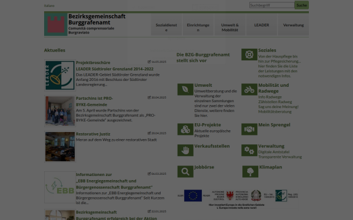Viewport: 353px width, 220px height.
Task: Click the Klimaplan tree icon
Action: pos(250,171)
